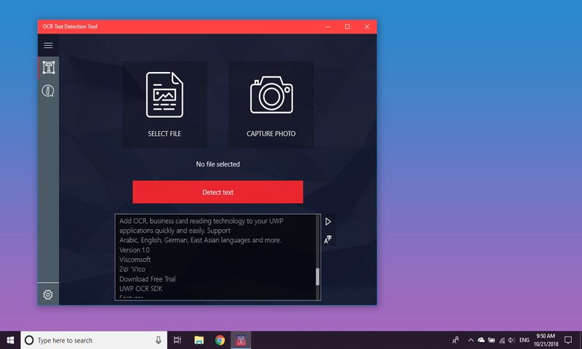Click the 'UWP OCR SDK' line
The width and height of the screenshot is (582, 349).
tap(140, 289)
